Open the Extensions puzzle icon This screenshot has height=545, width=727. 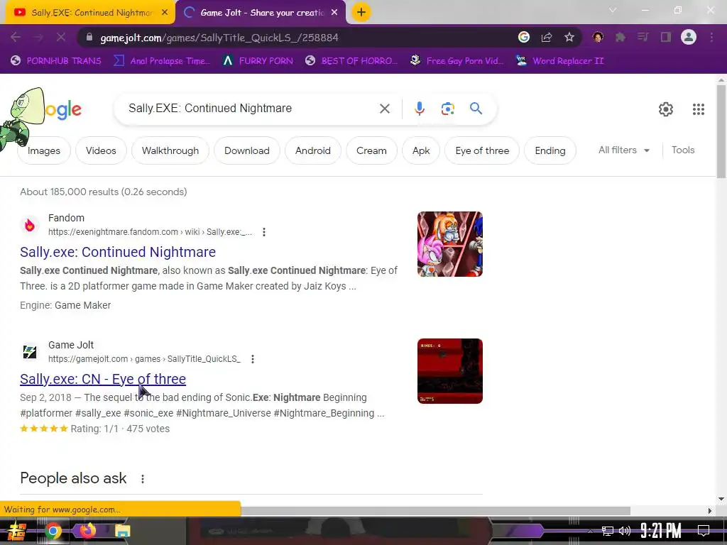tap(621, 37)
